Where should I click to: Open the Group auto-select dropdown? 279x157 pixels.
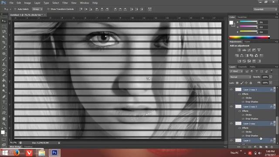click(x=37, y=9)
